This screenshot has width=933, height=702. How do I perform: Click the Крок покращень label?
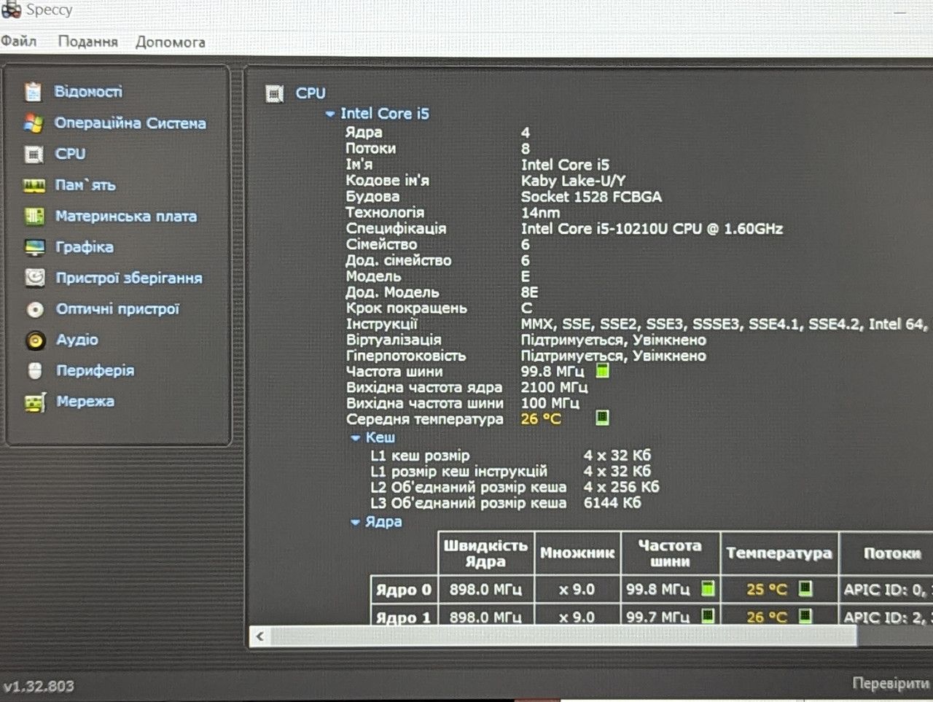pos(406,308)
